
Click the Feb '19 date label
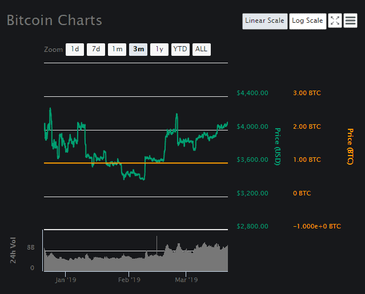click(x=129, y=280)
